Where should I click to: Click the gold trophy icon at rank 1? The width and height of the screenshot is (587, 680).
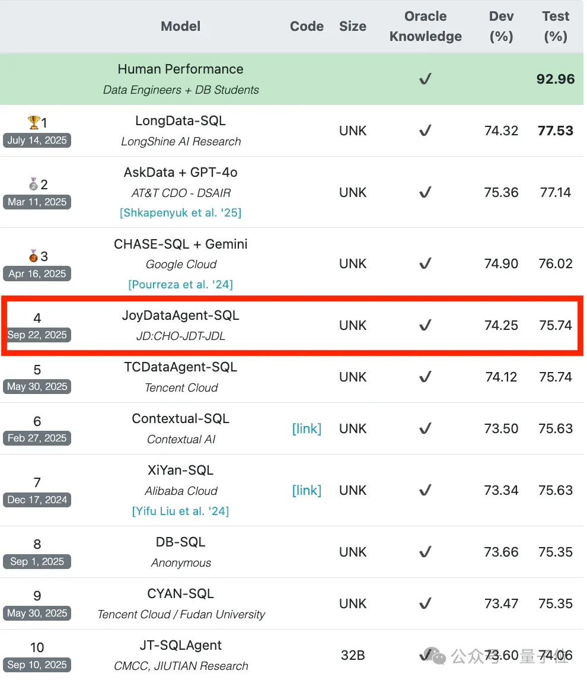pos(34,122)
